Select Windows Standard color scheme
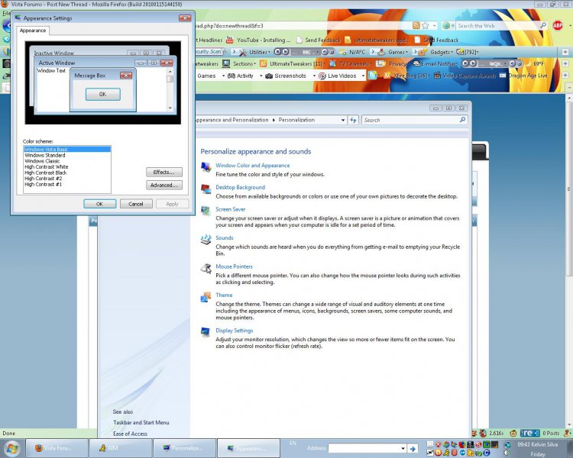This screenshot has width=573, height=458. 67,155
